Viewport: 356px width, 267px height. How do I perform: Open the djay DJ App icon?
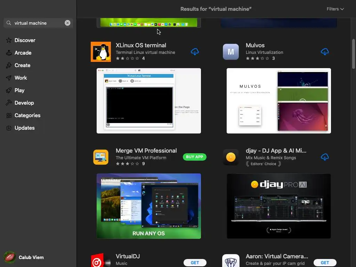tap(231, 157)
